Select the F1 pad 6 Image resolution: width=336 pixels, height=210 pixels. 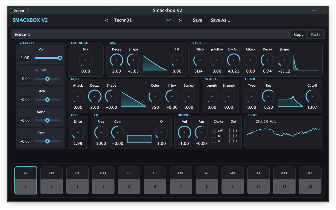(x=155, y=180)
